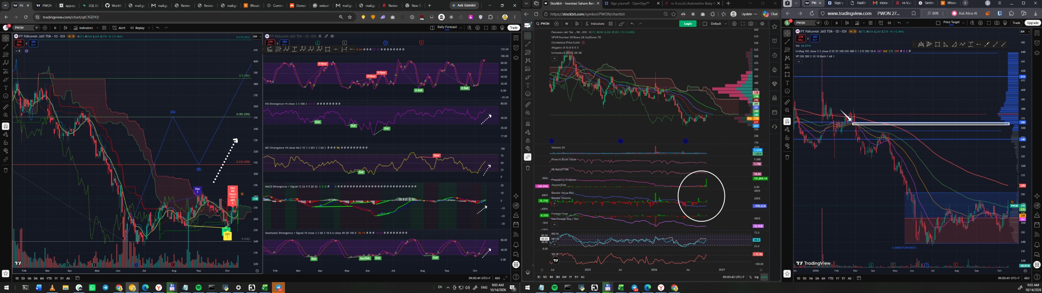This screenshot has width=1042, height=293.
Task: Collapse the indicator legend in Stockbit chart
Action: click(x=554, y=59)
